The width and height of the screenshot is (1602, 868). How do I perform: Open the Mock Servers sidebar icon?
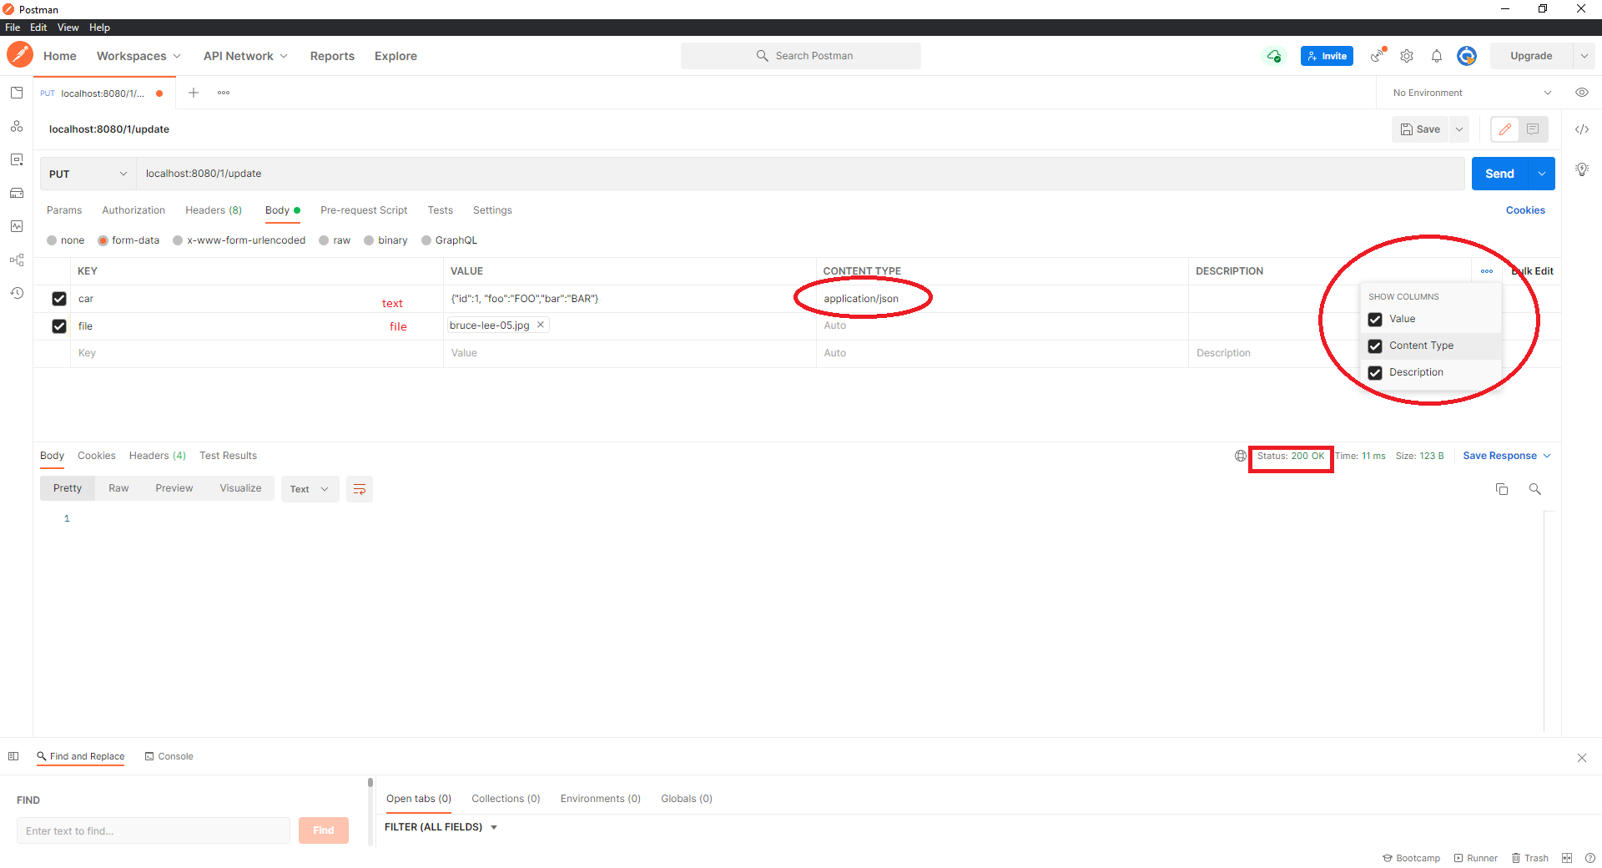tap(17, 193)
